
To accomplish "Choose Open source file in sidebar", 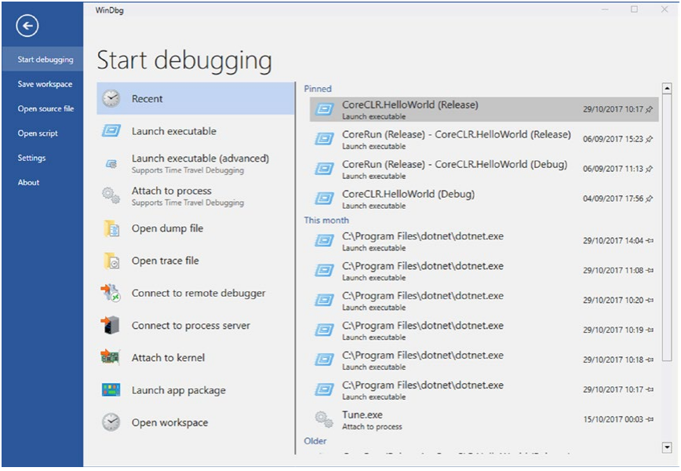I will tap(42, 108).
